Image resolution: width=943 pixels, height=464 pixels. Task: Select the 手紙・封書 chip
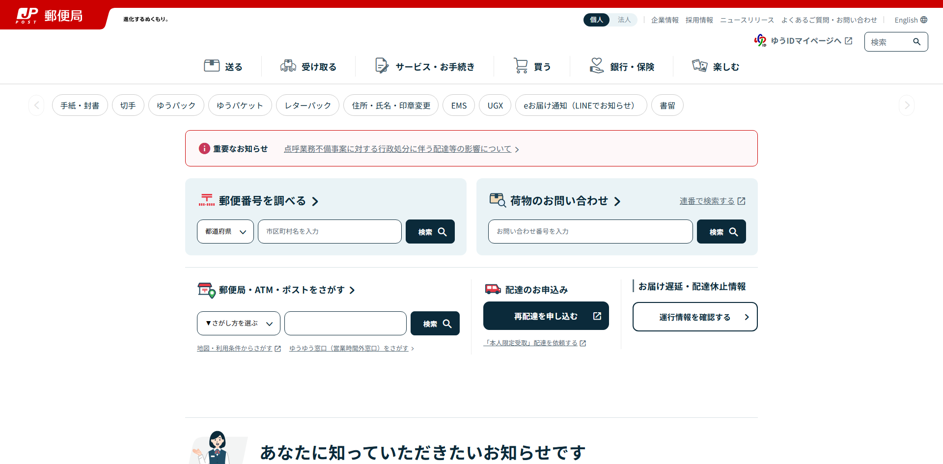pos(80,105)
